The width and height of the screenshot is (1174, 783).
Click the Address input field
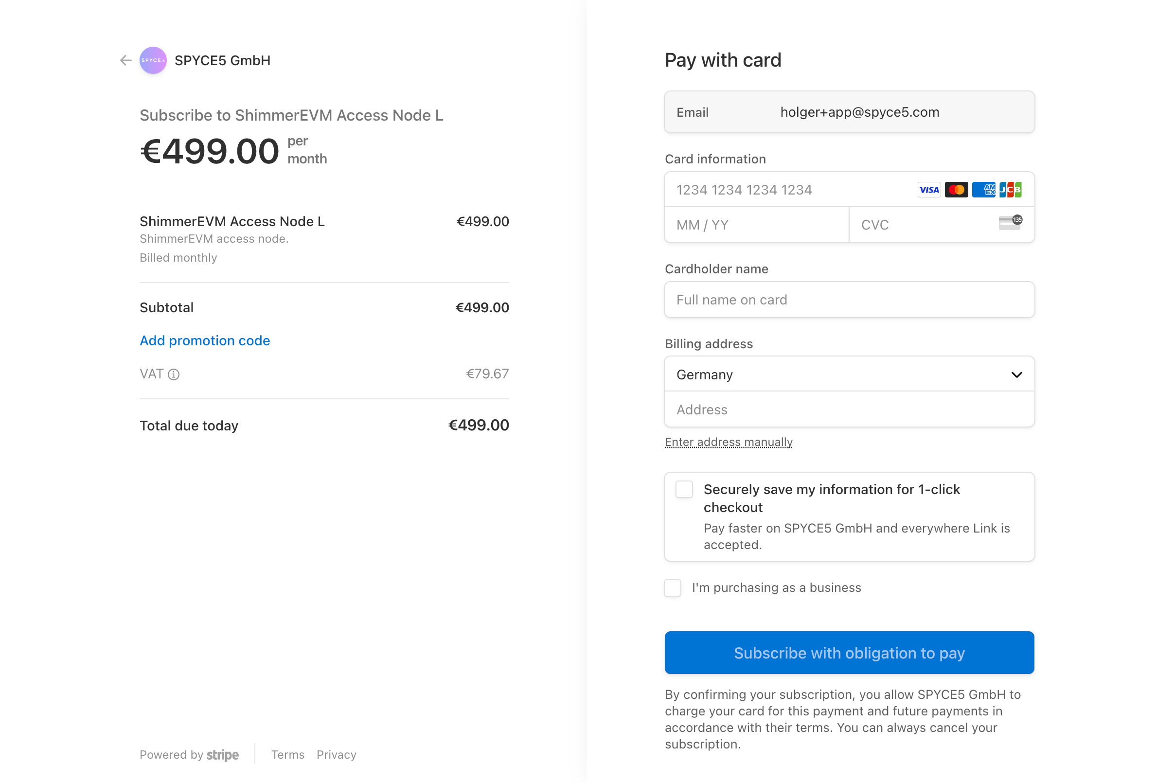click(x=849, y=409)
